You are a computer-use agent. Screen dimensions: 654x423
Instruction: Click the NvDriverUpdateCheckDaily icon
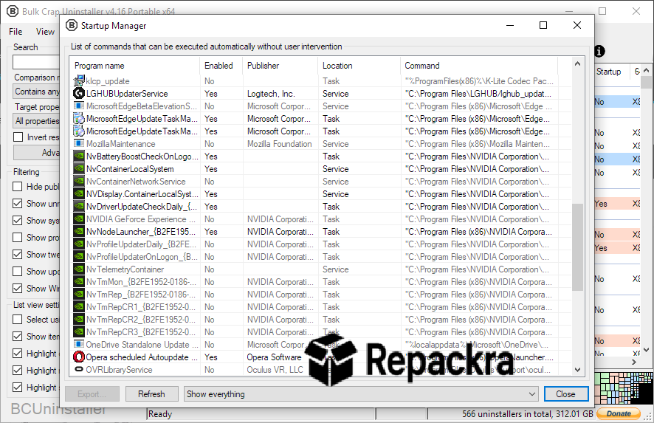[x=79, y=206]
